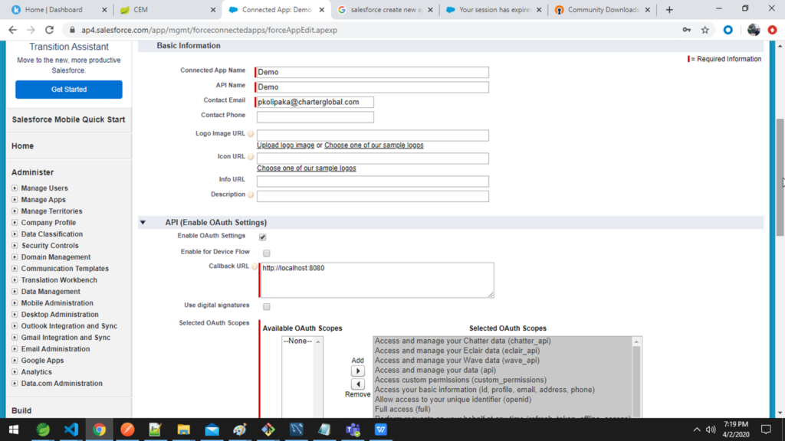Click Selected OAuth Scopes list scrollbar
The width and height of the screenshot is (785, 441).
point(636,380)
